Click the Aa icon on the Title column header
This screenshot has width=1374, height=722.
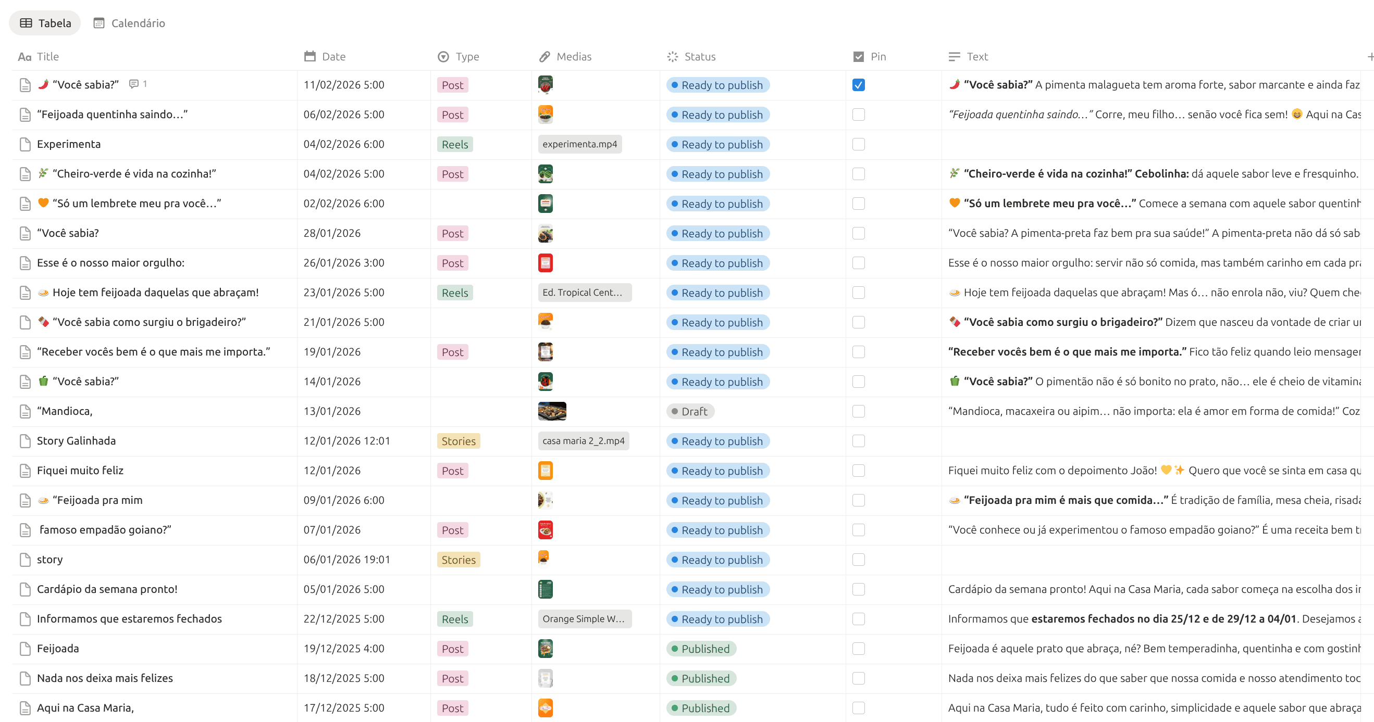pyautogui.click(x=24, y=57)
